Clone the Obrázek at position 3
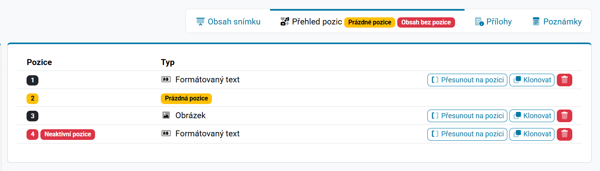The height and width of the screenshot is (171, 600). click(532, 116)
